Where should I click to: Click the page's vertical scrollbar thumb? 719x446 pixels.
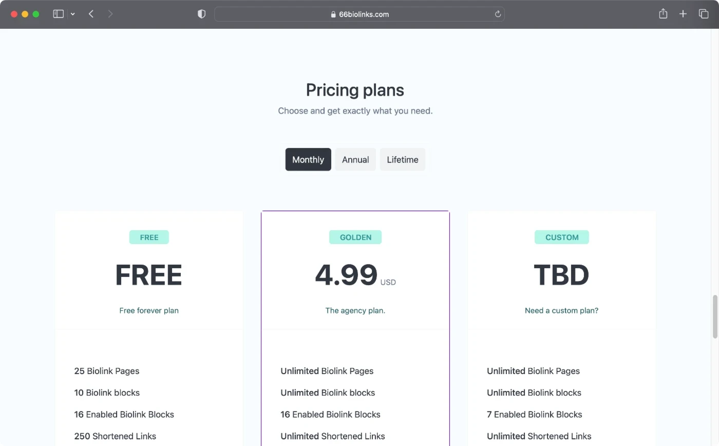(714, 317)
